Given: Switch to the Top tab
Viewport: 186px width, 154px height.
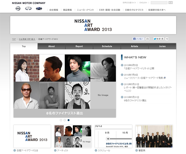Looking at the screenshot, I should 24,46.
